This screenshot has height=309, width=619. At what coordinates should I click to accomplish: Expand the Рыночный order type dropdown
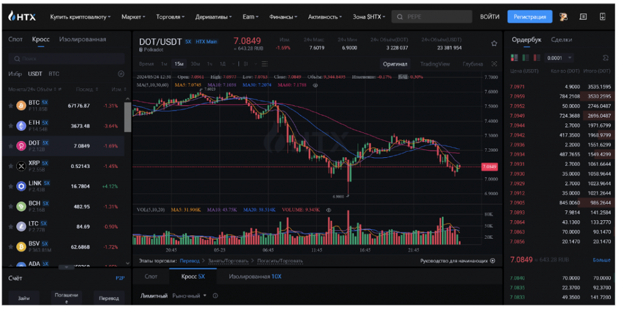click(x=190, y=296)
